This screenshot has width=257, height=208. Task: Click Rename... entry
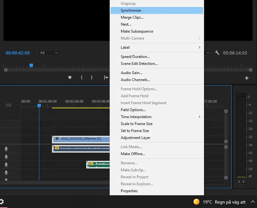pyautogui.click(x=157, y=163)
